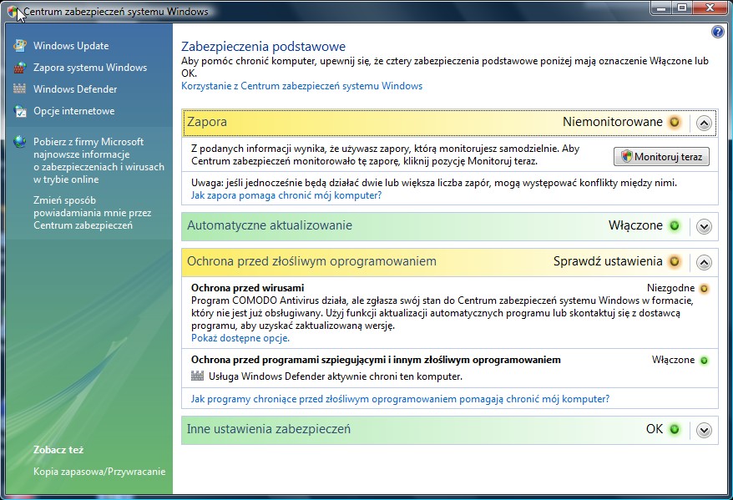Click Ochrona przed złośliwym oprogramowaniem header
Image resolution: width=733 pixels, height=500 pixels.
point(450,261)
